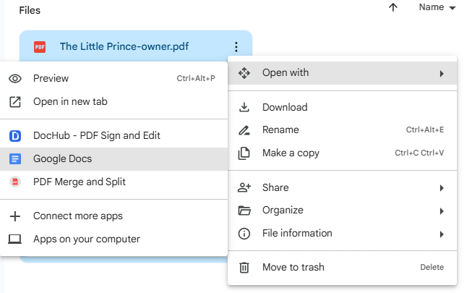
Task: Open the Share menu entry
Action: coord(343,187)
